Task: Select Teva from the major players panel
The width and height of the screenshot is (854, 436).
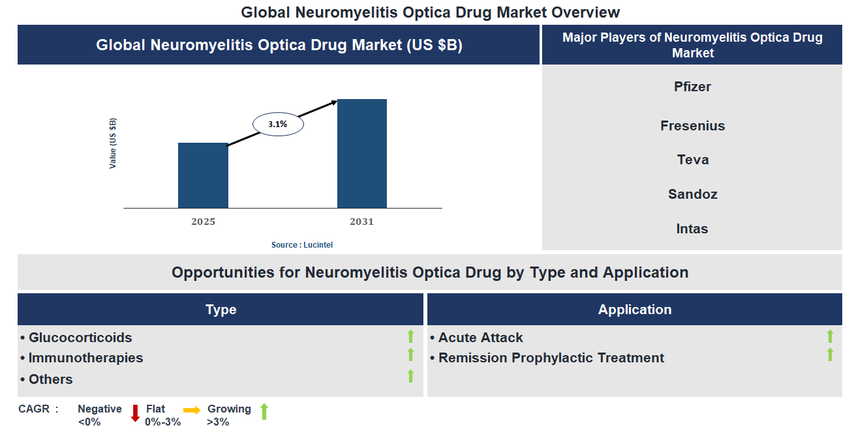Action: coord(692,159)
